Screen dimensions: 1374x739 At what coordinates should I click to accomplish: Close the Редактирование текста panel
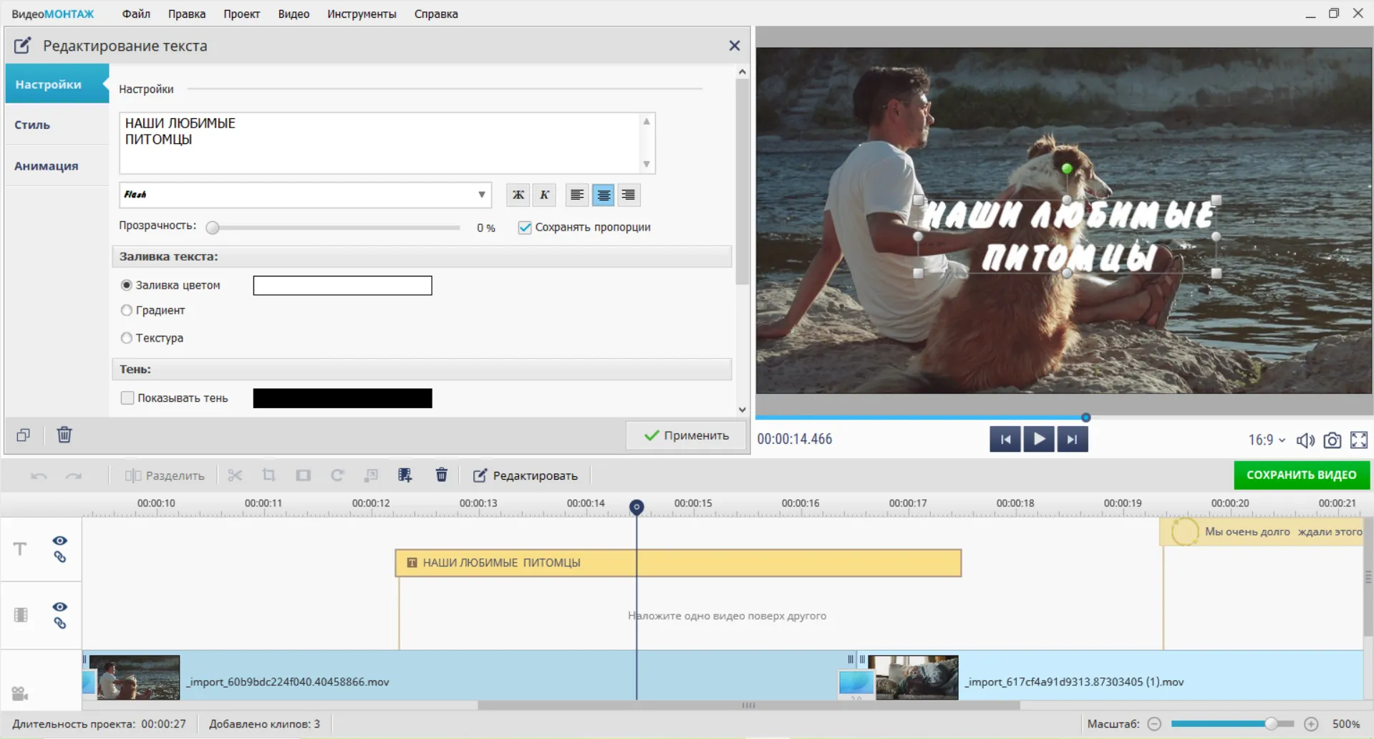click(x=734, y=46)
